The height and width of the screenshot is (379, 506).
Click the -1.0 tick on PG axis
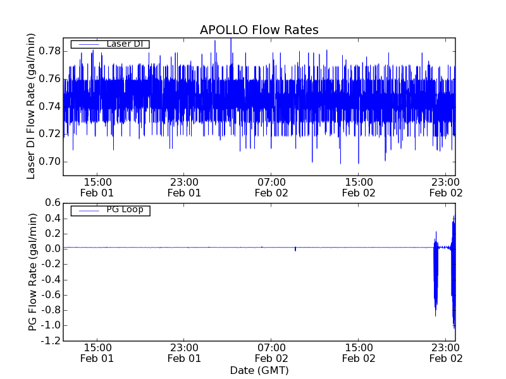tap(51, 325)
